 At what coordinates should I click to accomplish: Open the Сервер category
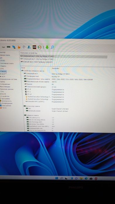pos(2,82)
